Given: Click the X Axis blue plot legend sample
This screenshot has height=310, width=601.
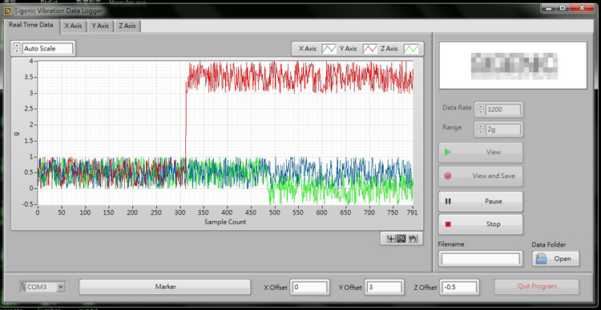Looking at the screenshot, I should [329, 49].
